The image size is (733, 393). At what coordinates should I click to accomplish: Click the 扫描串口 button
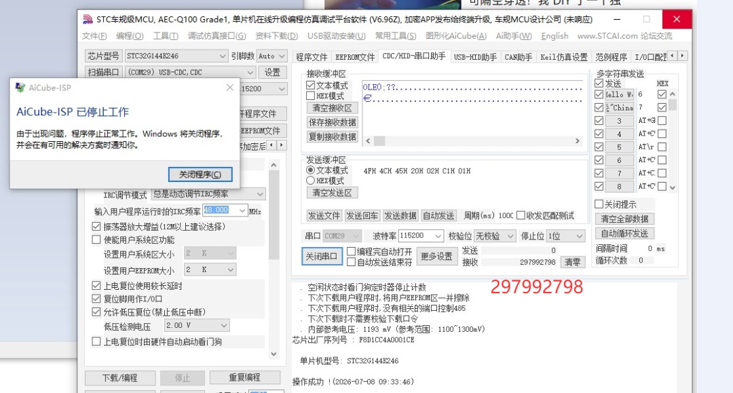[x=103, y=73]
